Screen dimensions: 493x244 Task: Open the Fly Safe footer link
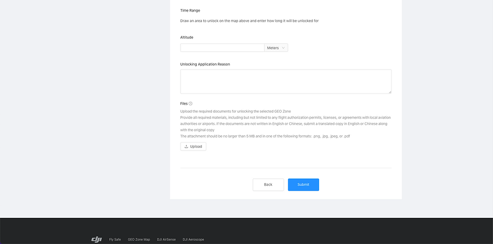115,239
